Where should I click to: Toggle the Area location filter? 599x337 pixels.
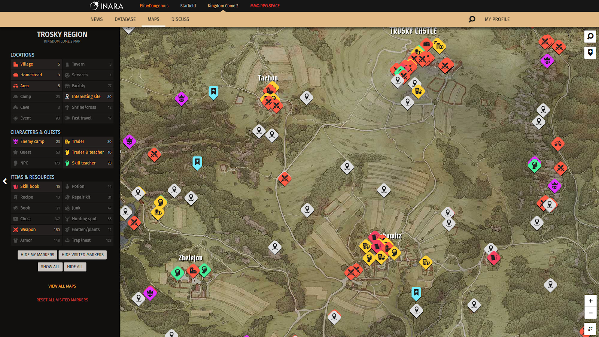coord(36,86)
